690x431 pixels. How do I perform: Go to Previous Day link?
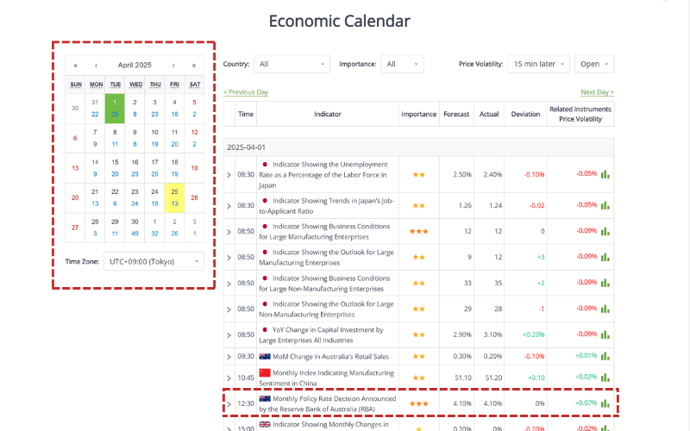pos(246,92)
